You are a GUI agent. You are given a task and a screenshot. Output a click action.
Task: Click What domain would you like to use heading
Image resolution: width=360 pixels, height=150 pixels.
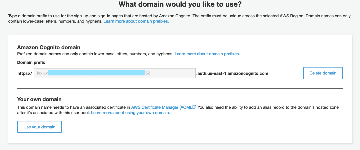point(180,4)
